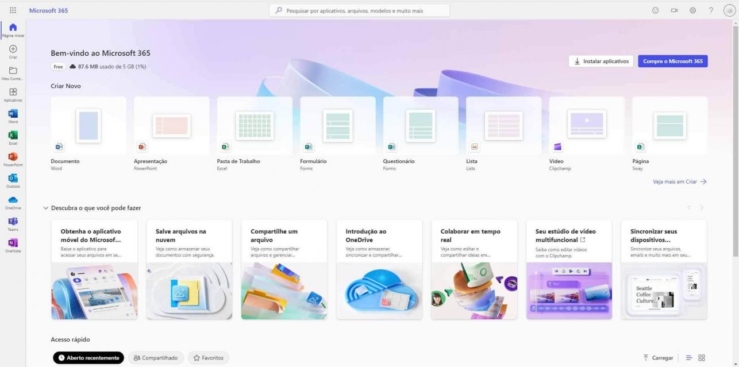The height and width of the screenshot is (367, 739).
Task: Select Aberto recentemente tab
Action: [x=88, y=358]
